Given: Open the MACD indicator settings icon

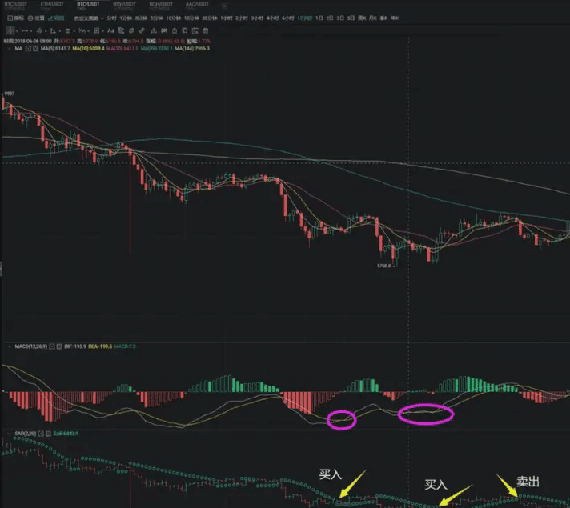Looking at the screenshot, I should pyautogui.click(x=52, y=346).
